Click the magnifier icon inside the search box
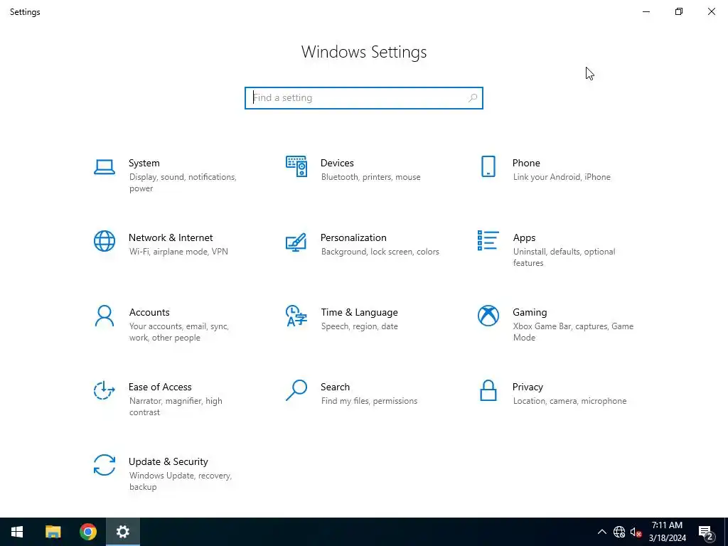Image resolution: width=728 pixels, height=546 pixels. 473,98
